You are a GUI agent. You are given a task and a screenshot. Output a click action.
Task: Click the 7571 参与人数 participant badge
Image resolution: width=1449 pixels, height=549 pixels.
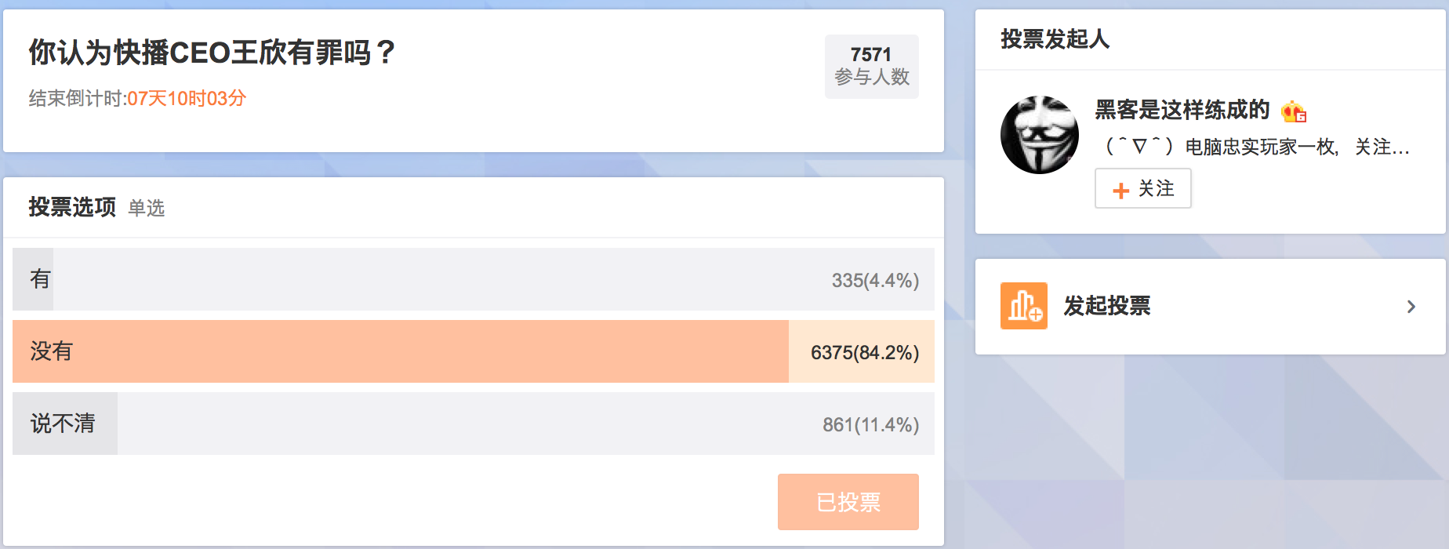871,67
